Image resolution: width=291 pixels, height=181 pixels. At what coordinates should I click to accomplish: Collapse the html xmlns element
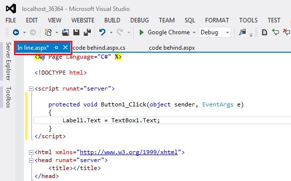[31, 153]
